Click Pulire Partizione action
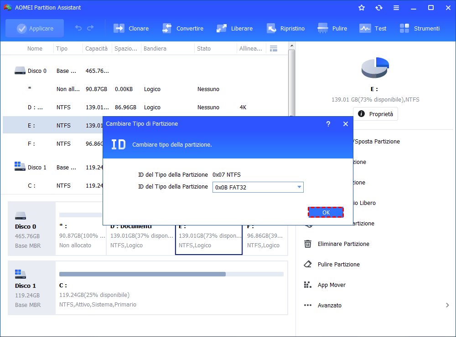 coord(338,265)
